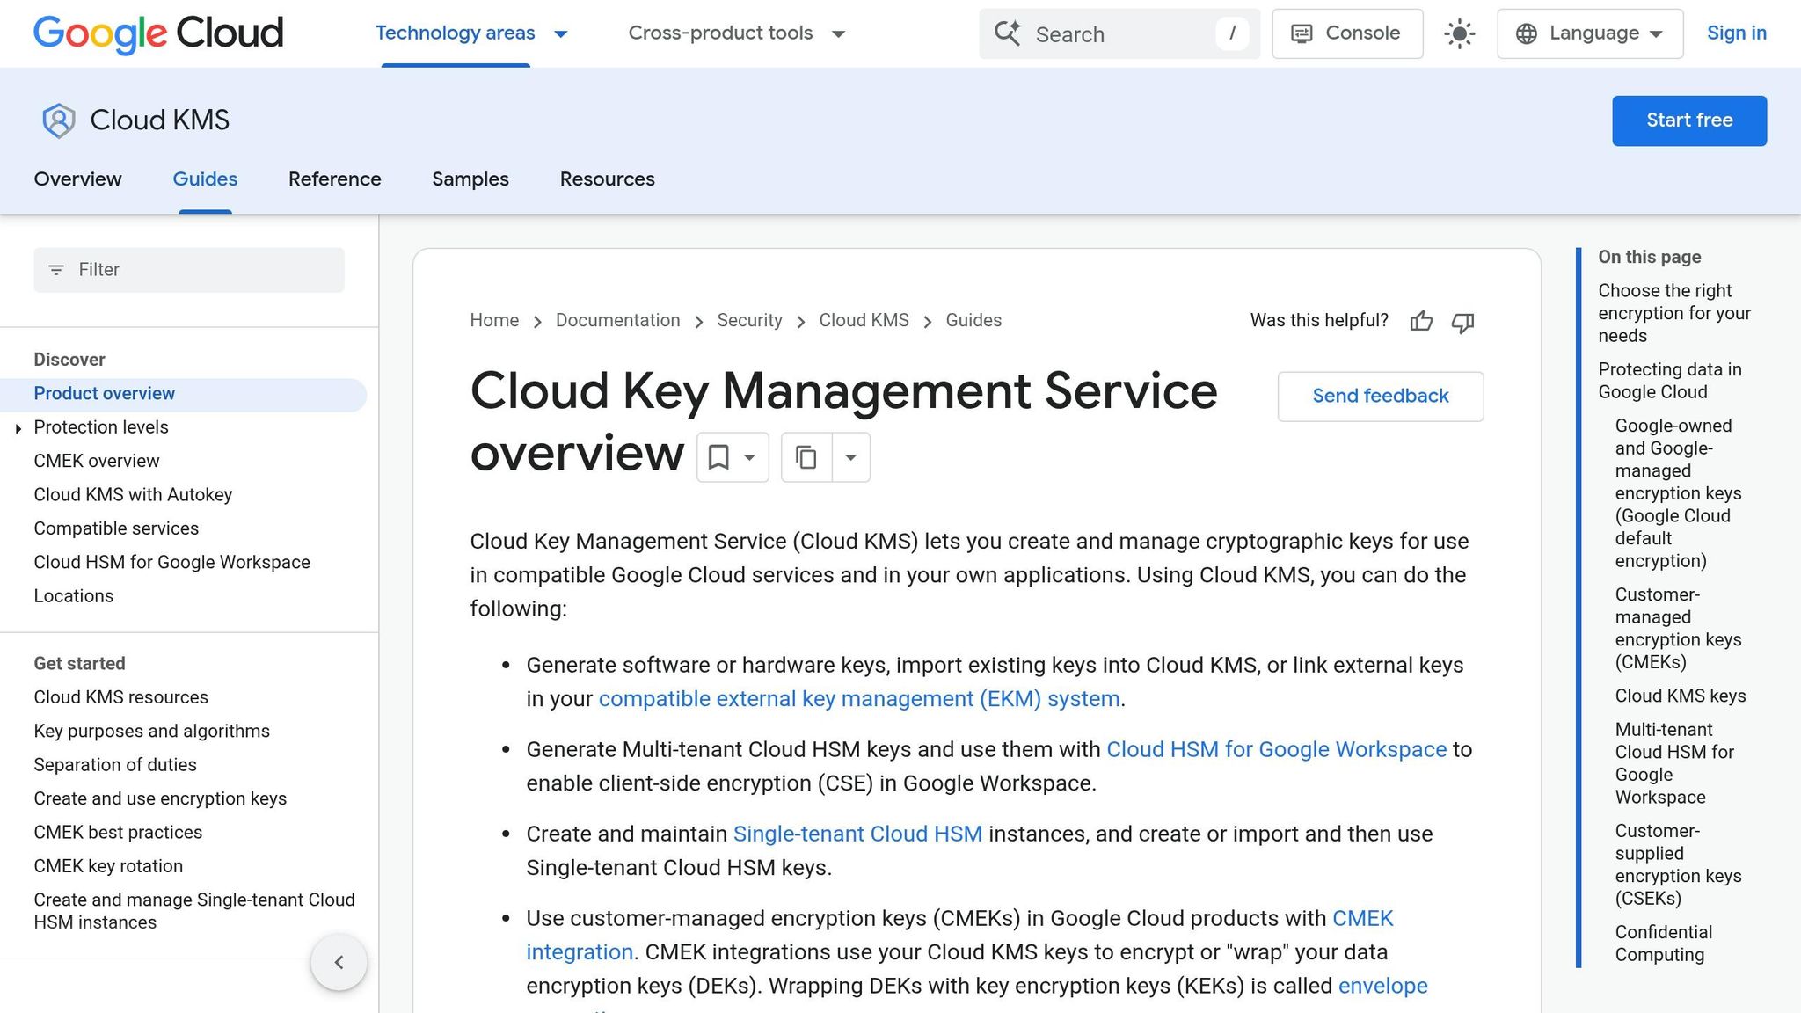
Task: Click the Google Cloud logo
Action: [x=158, y=33]
